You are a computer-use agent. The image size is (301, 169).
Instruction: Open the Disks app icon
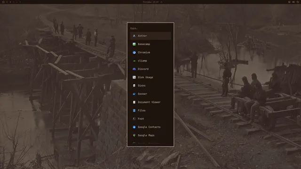coord(134,85)
